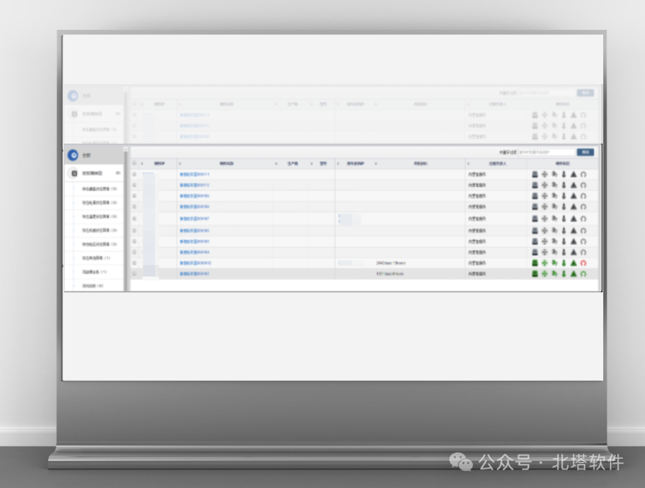The width and height of the screenshot is (645, 488).
Task: Click the up arrow of the sidebar scrollbar
Action: 126,149
